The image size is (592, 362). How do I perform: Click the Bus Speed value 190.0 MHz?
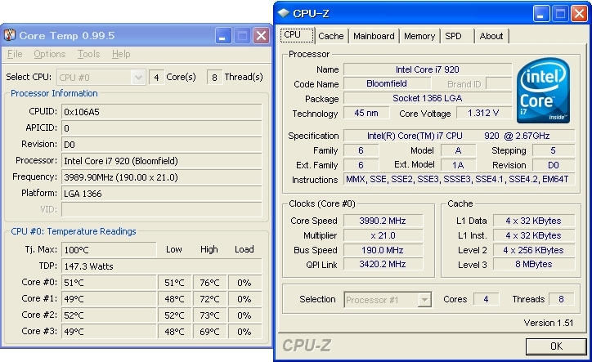pos(383,250)
